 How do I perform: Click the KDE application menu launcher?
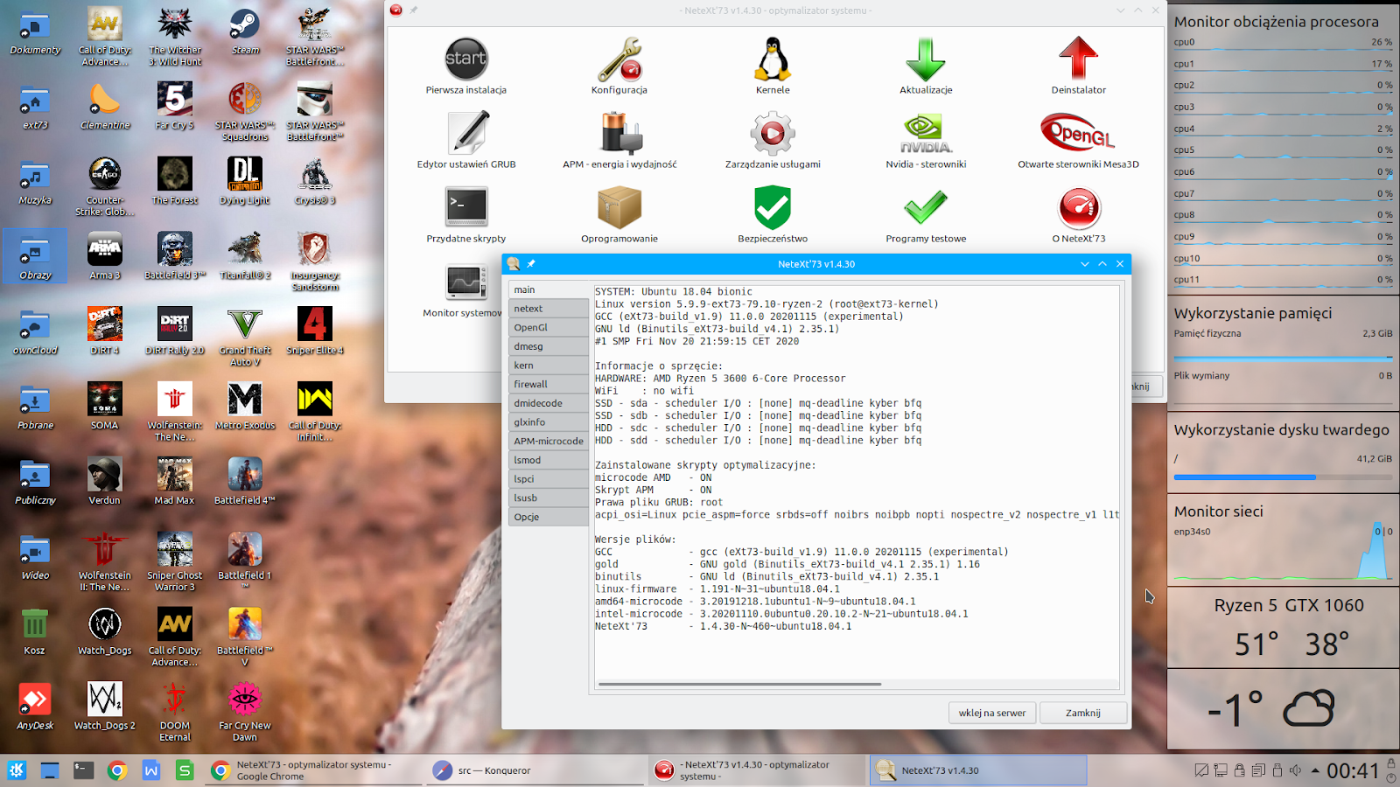pos(17,770)
